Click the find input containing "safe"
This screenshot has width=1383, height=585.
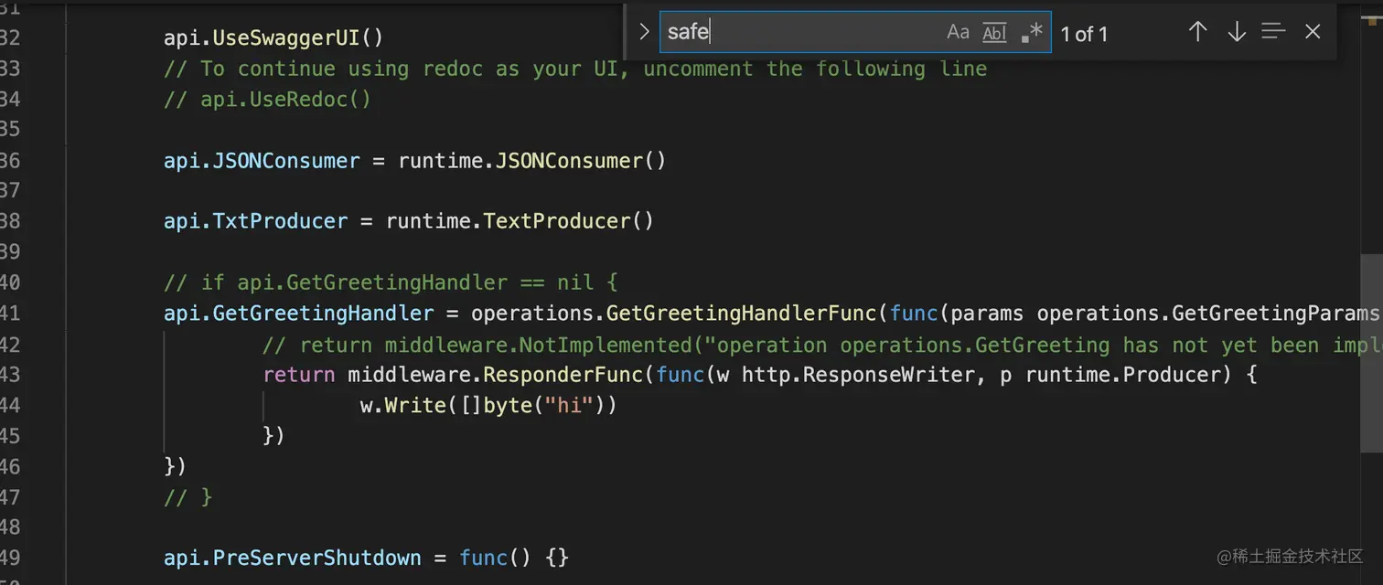(x=796, y=33)
